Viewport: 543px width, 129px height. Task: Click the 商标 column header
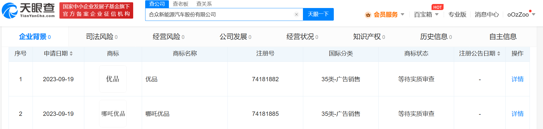point(113,53)
